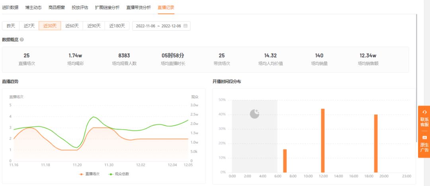Open the 商品橱窗 tab
This screenshot has width=430, height=186.
pyautogui.click(x=57, y=8)
